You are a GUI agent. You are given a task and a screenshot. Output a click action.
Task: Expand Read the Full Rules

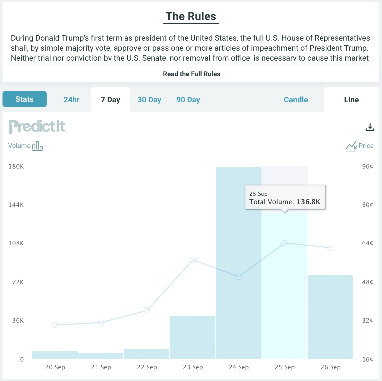pyautogui.click(x=192, y=74)
